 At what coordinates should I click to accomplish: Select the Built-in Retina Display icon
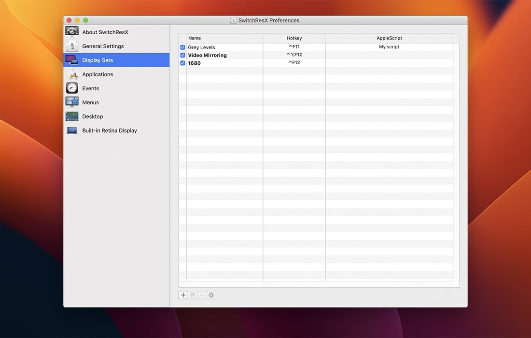[x=72, y=130]
